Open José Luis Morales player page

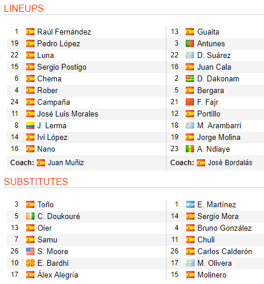68,114
